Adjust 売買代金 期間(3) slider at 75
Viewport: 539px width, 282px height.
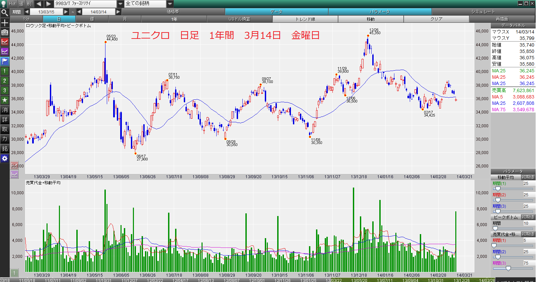(x=508, y=269)
